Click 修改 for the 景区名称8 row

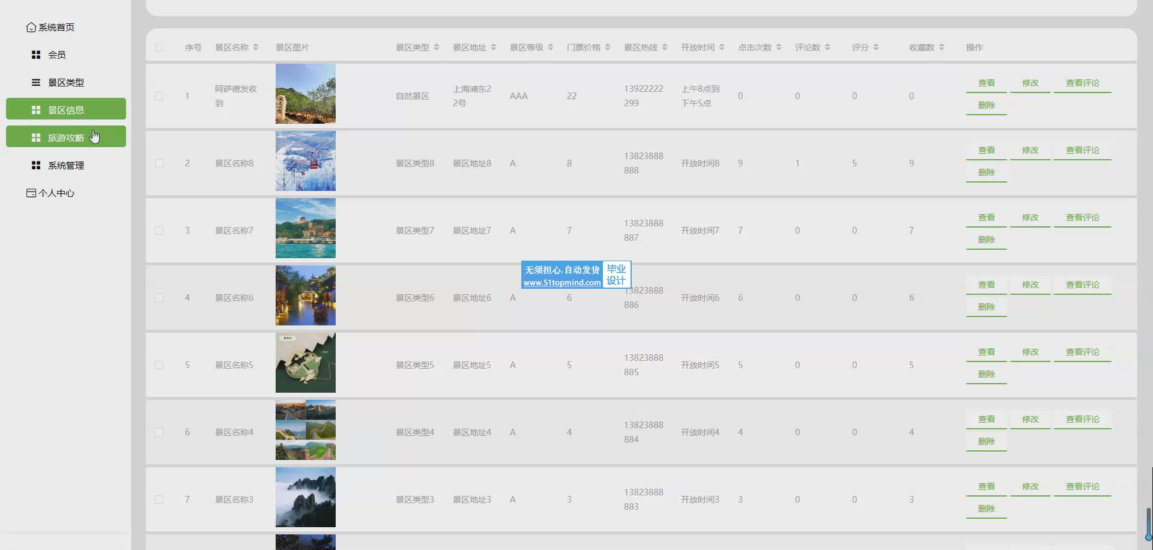[1030, 150]
